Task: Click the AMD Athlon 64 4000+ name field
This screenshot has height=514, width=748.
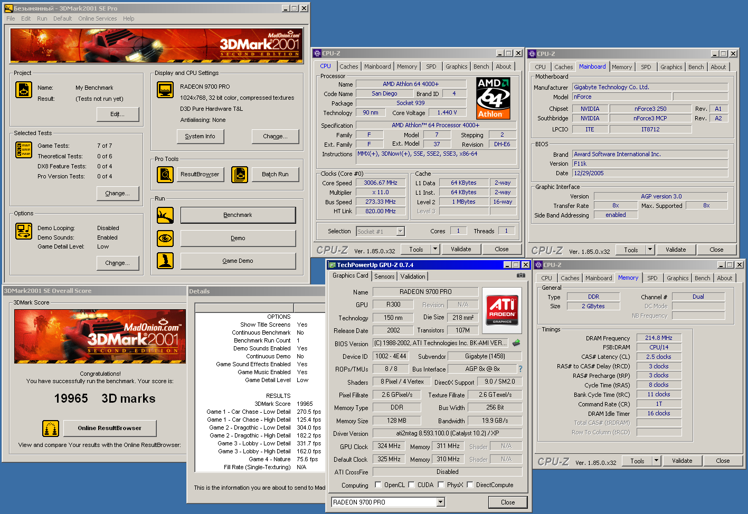Action: click(x=411, y=84)
